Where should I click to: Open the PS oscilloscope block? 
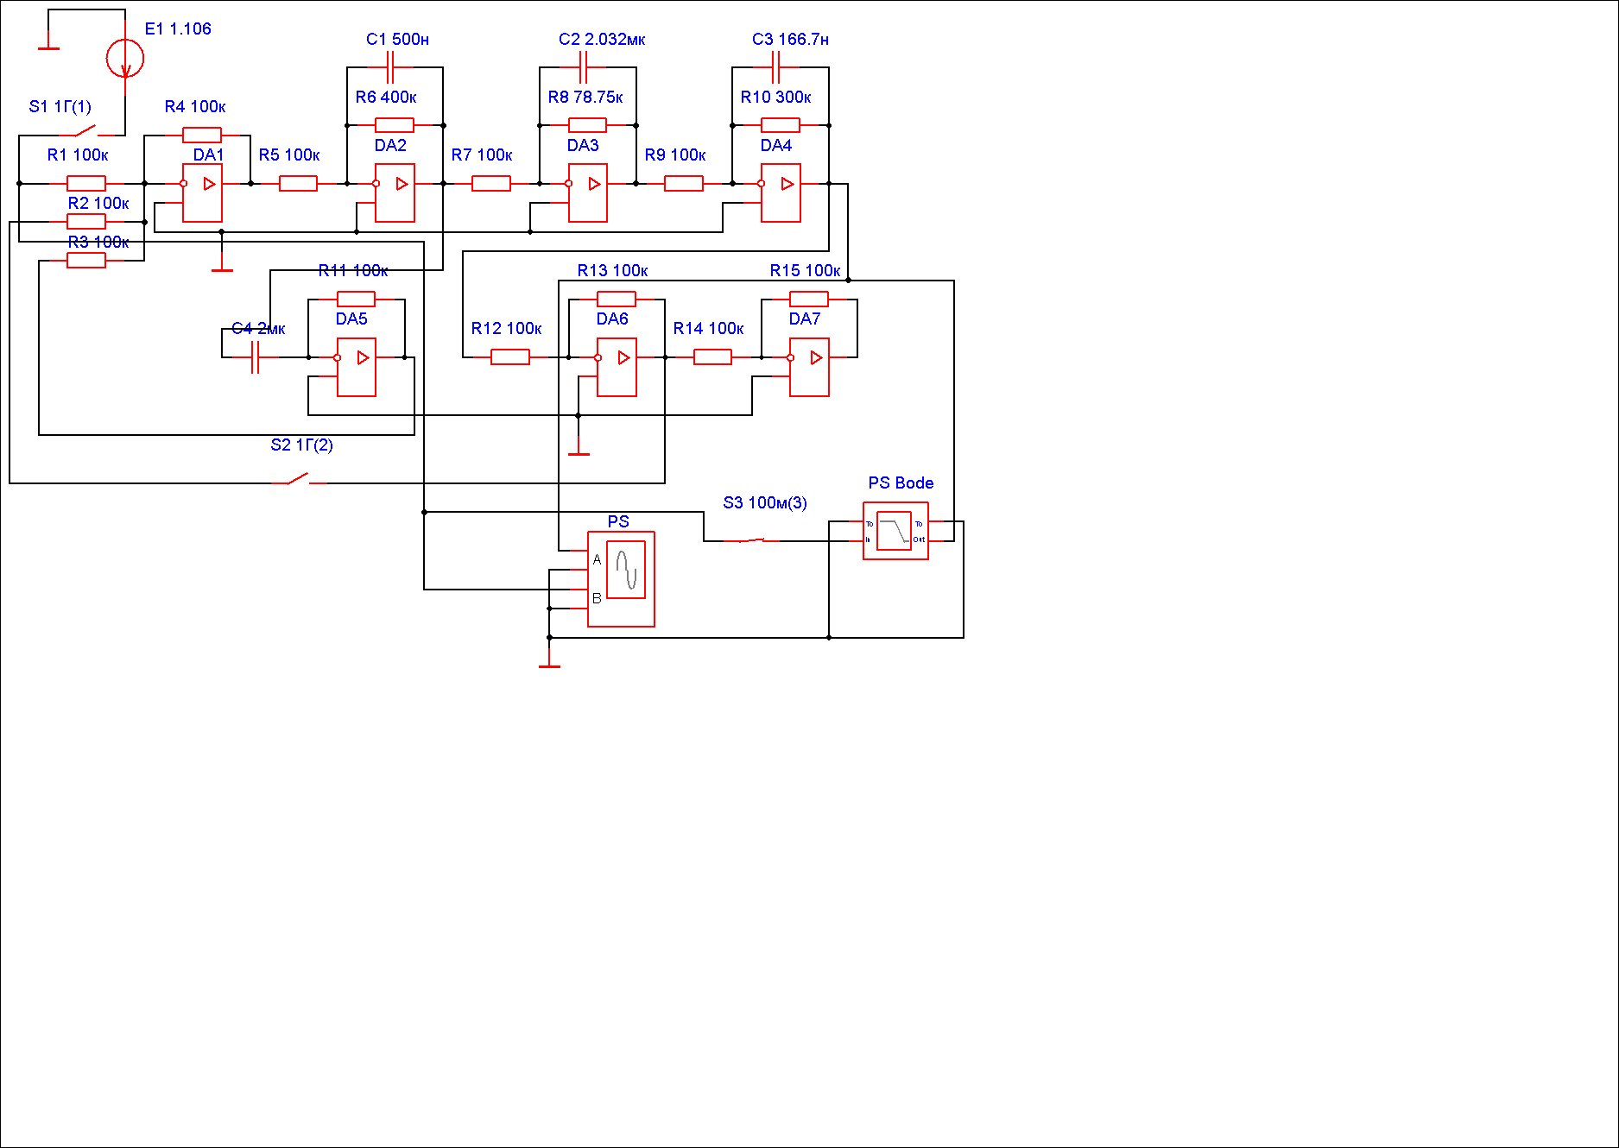pyautogui.click(x=621, y=579)
